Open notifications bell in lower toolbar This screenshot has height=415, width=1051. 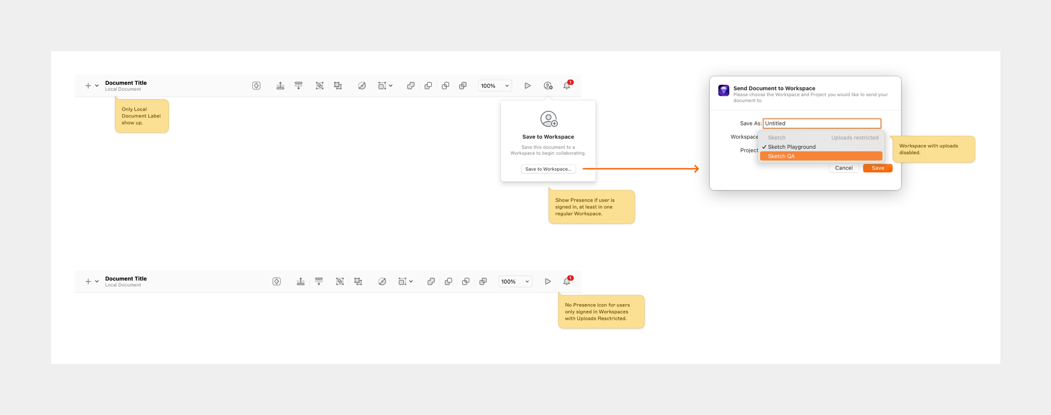(x=566, y=281)
